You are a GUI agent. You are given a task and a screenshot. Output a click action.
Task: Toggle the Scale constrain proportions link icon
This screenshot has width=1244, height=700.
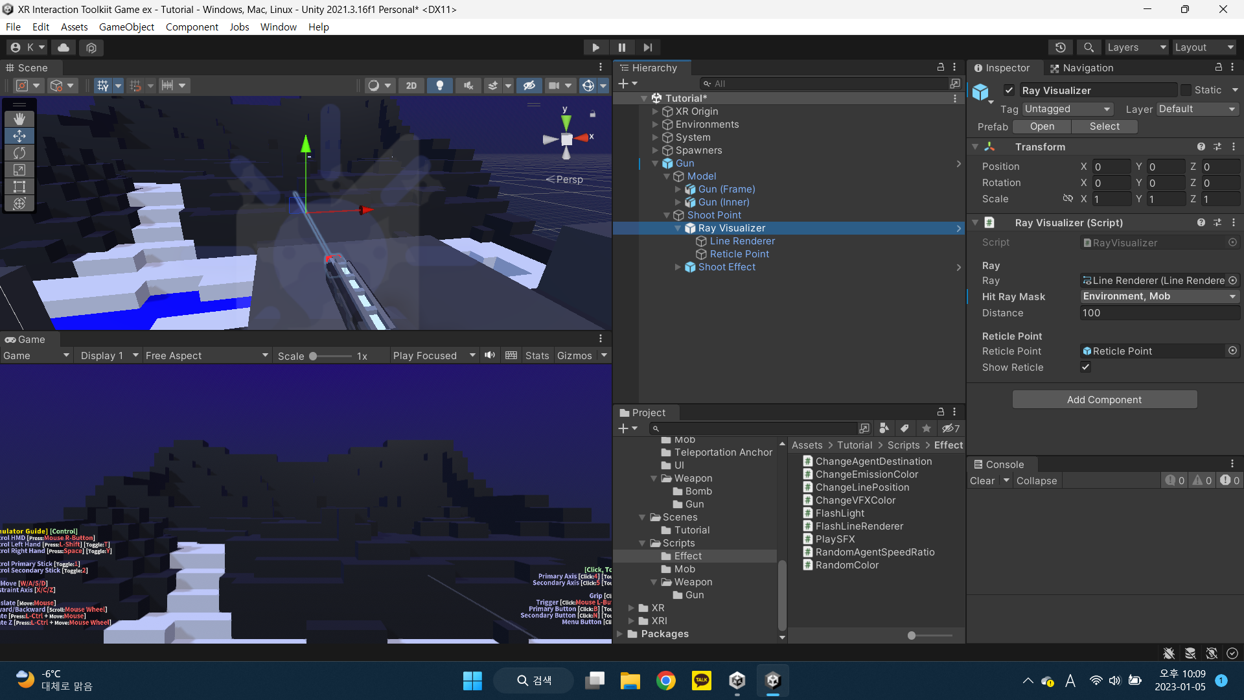1068,198
